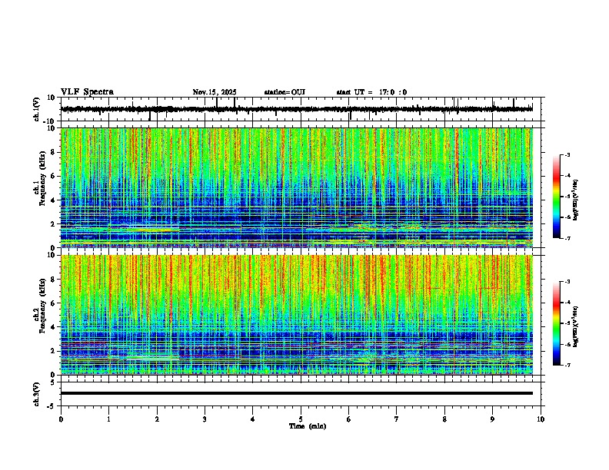This screenshot has height=470, width=609.
Task: Click time axis tick label "9"
Action: 492,419
